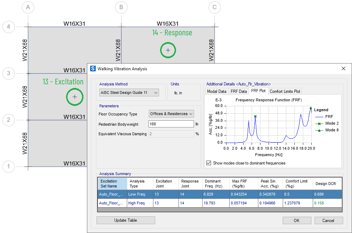Select the High Freq. analysis row
The width and height of the screenshot is (352, 233).
[137, 203]
